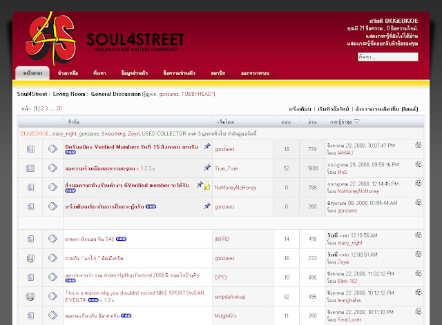Click hot-topic status icon in jumpdafcukup row
This screenshot has width=442, height=325.
point(30,297)
